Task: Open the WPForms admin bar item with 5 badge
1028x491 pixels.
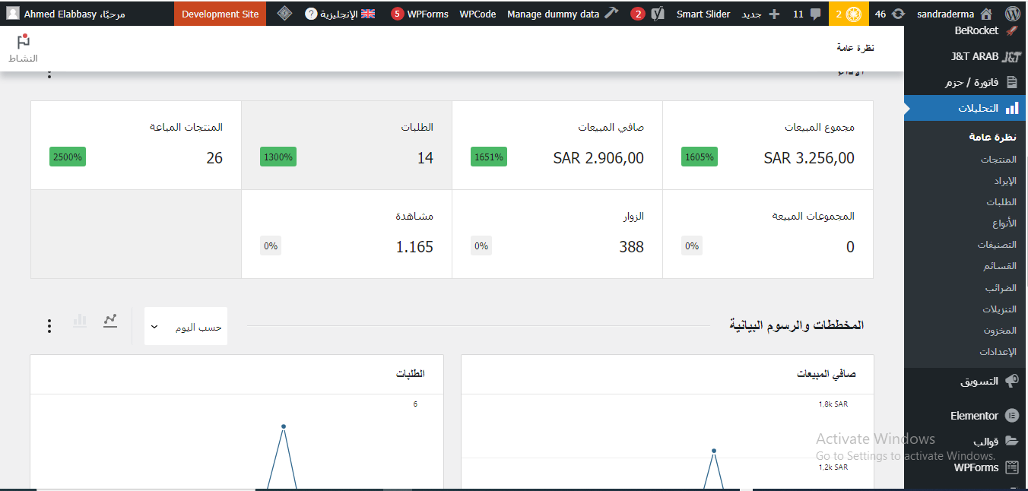Action: click(420, 14)
